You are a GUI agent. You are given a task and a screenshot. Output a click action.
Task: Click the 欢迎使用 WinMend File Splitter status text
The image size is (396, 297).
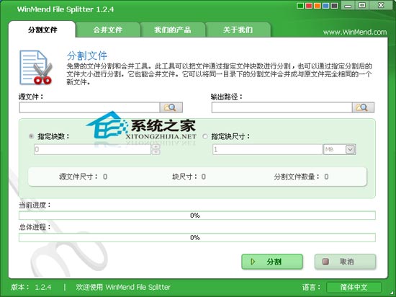point(123,287)
